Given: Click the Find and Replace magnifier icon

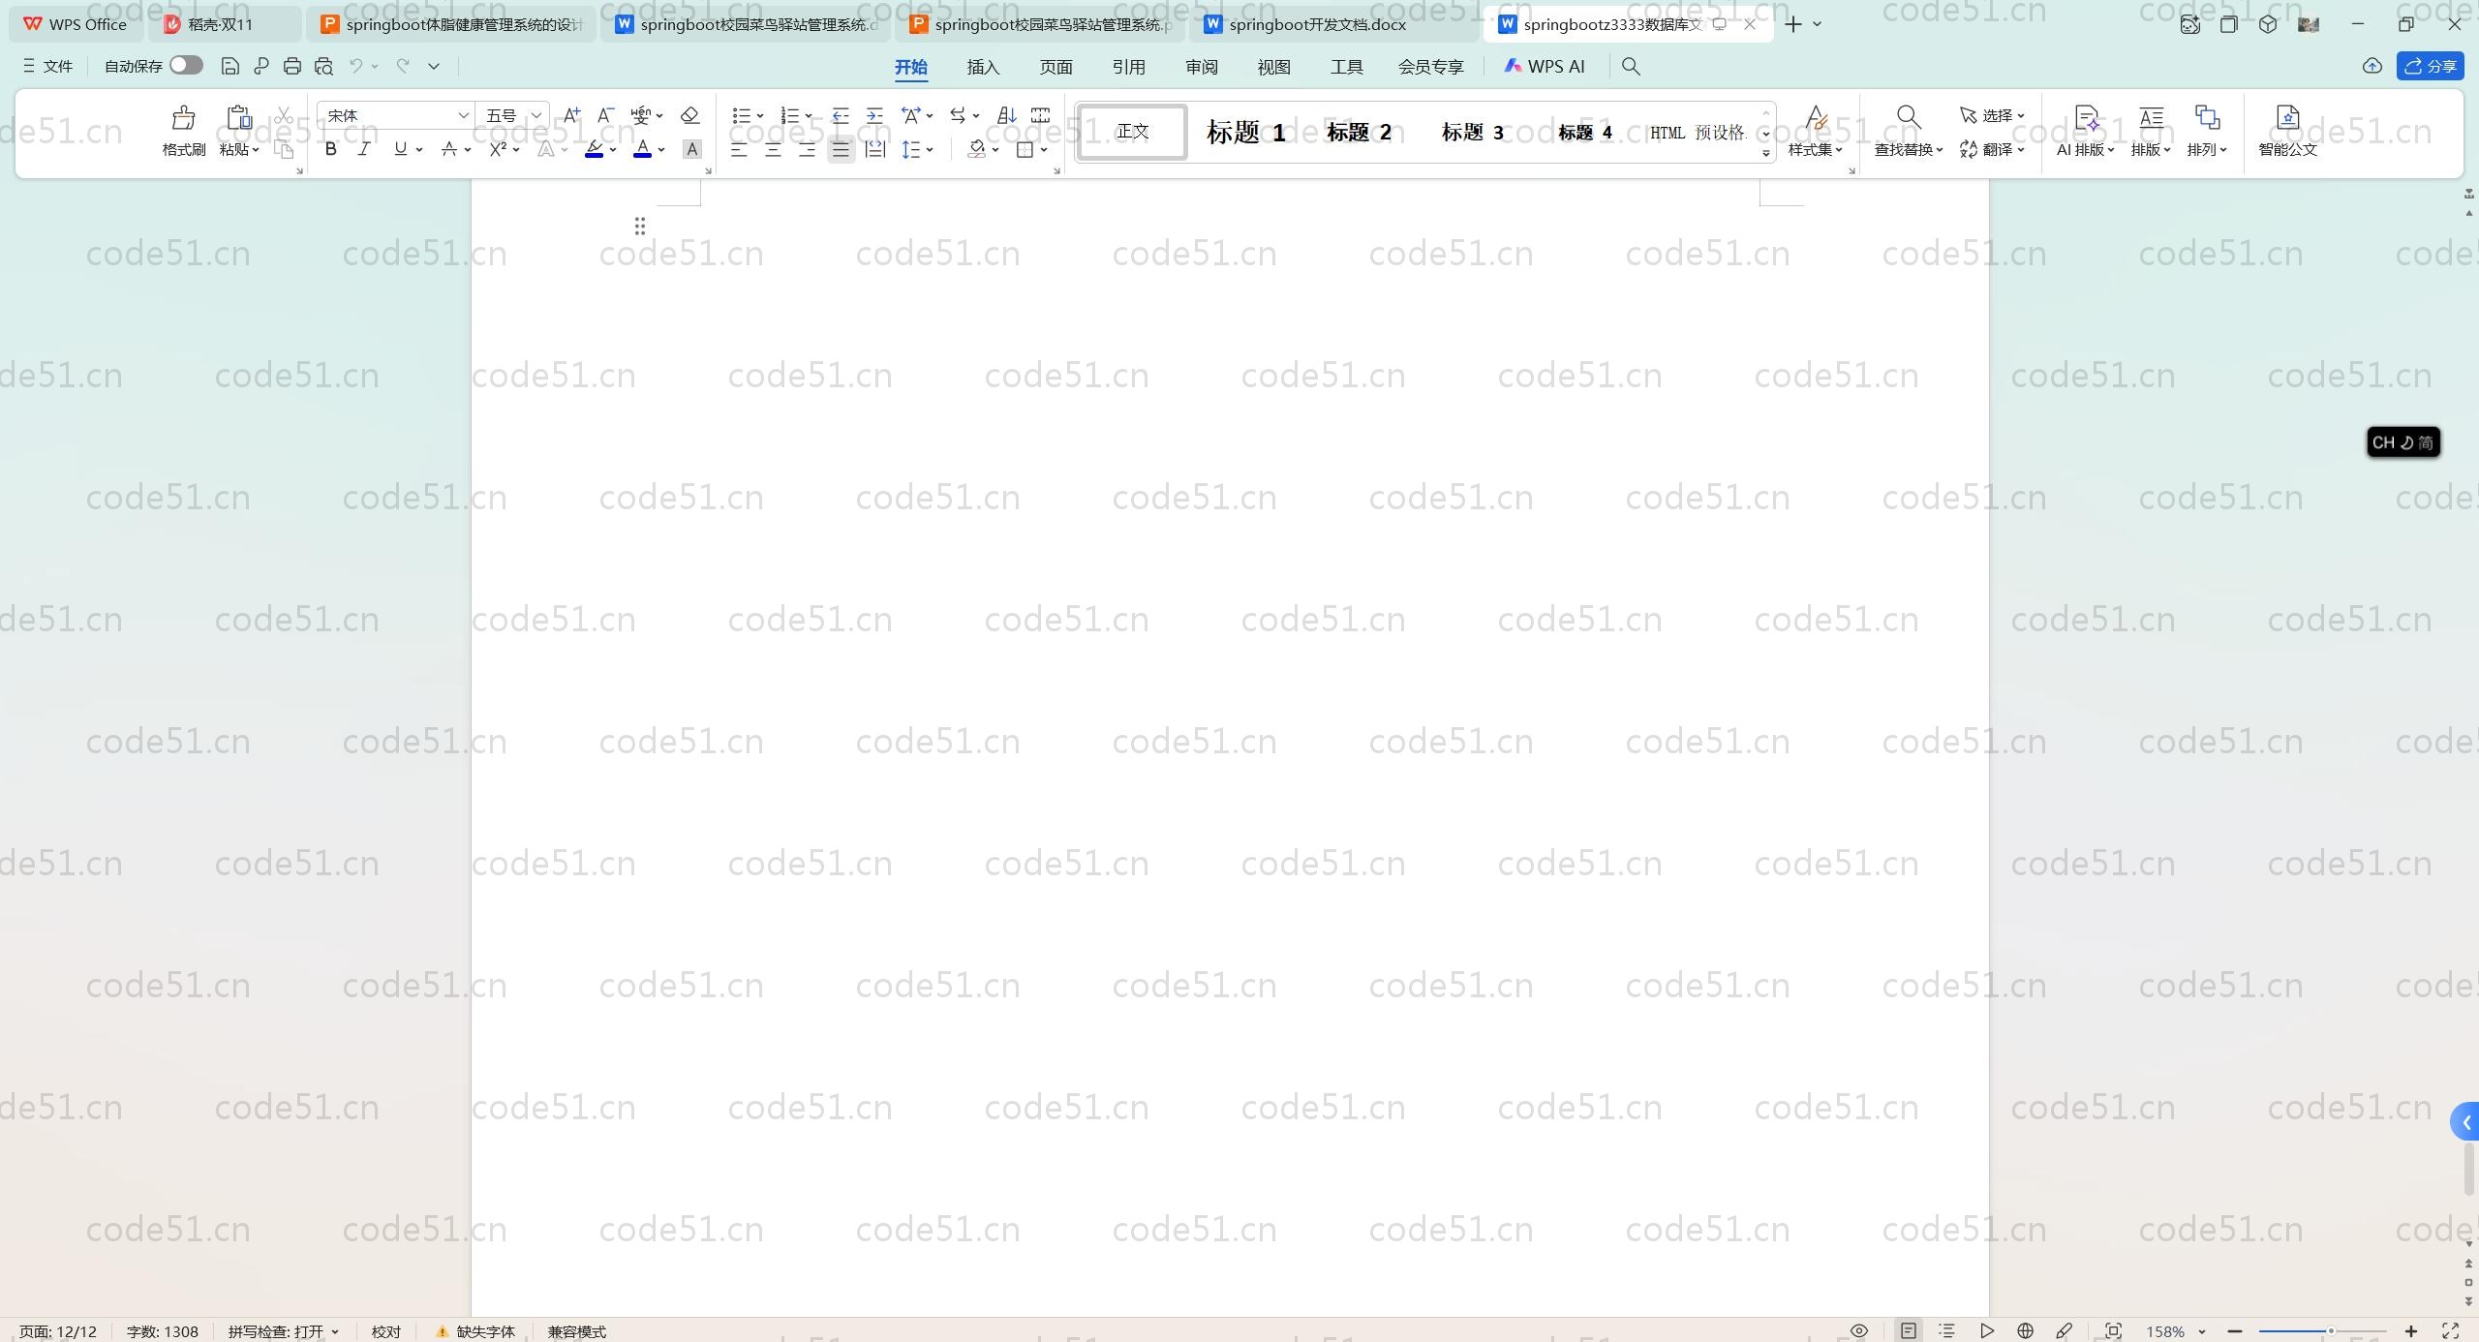Looking at the screenshot, I should click(x=1908, y=117).
